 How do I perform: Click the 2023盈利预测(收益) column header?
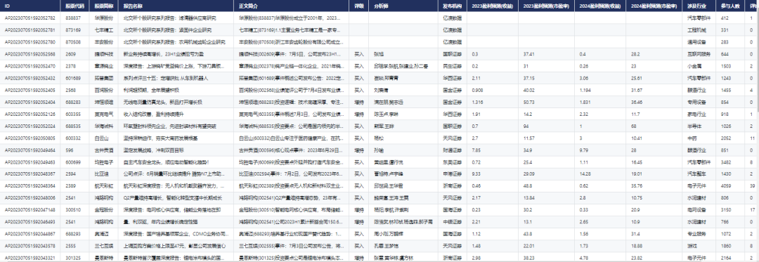tap(492, 6)
